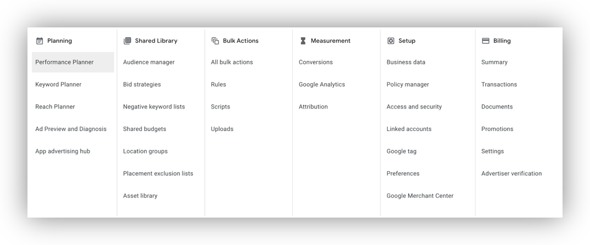Open Negative keyword lists

pyautogui.click(x=154, y=107)
